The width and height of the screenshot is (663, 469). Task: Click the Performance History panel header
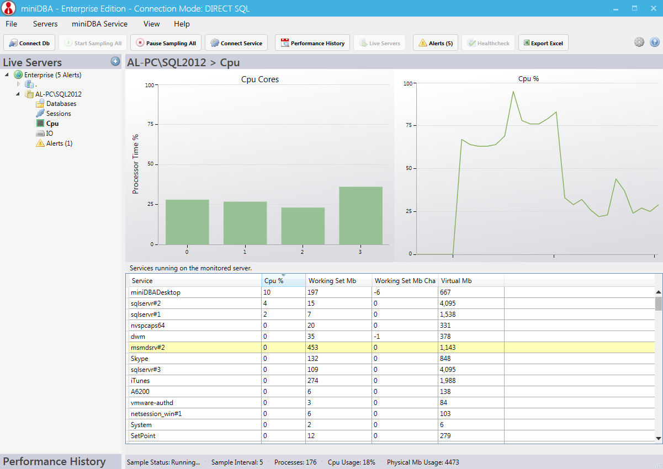pyautogui.click(x=61, y=462)
